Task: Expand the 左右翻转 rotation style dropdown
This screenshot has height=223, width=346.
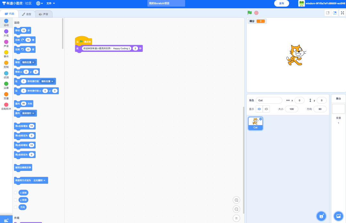Action: coord(40,180)
